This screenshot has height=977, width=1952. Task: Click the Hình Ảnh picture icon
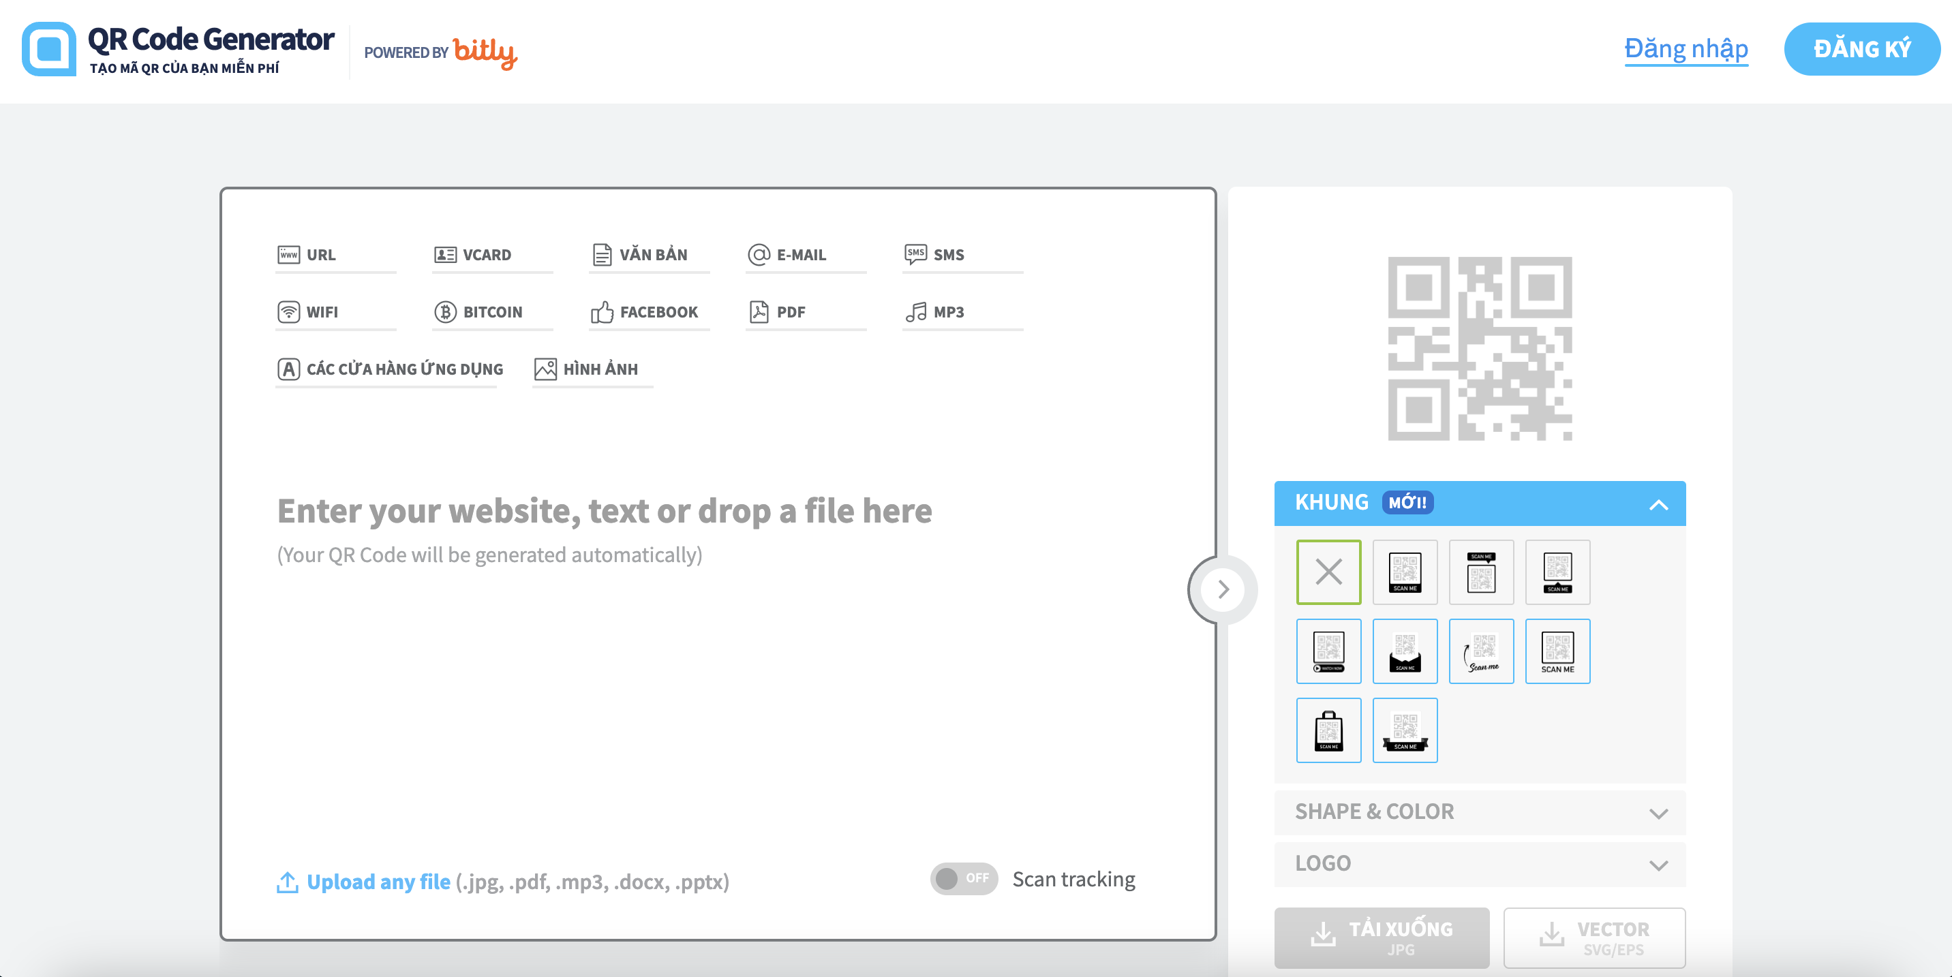tap(545, 369)
